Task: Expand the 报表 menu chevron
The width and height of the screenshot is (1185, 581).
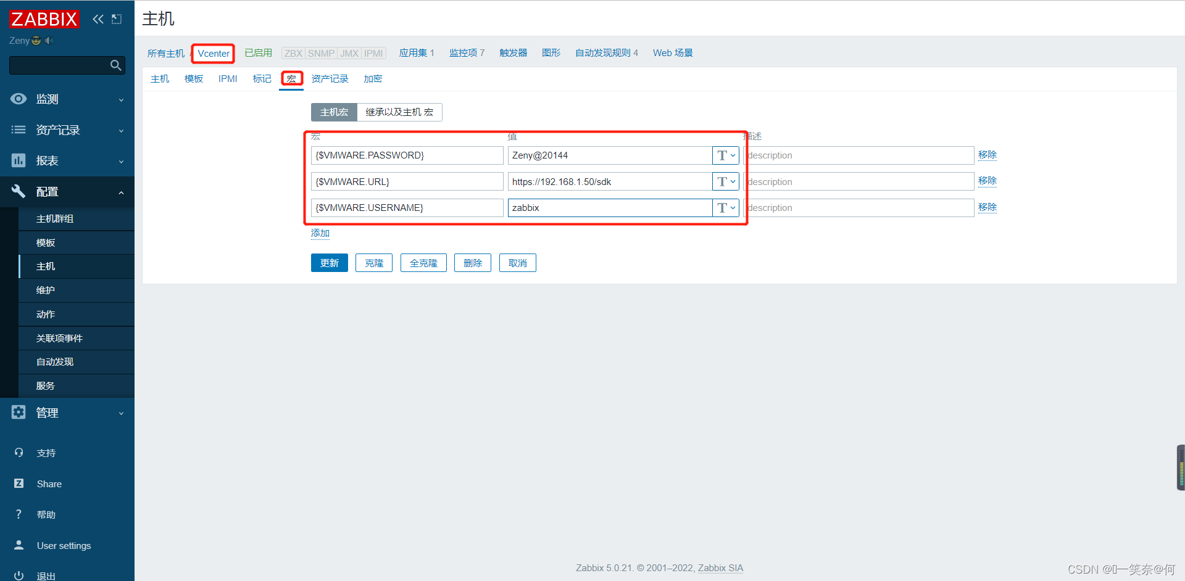Action: pos(121,162)
